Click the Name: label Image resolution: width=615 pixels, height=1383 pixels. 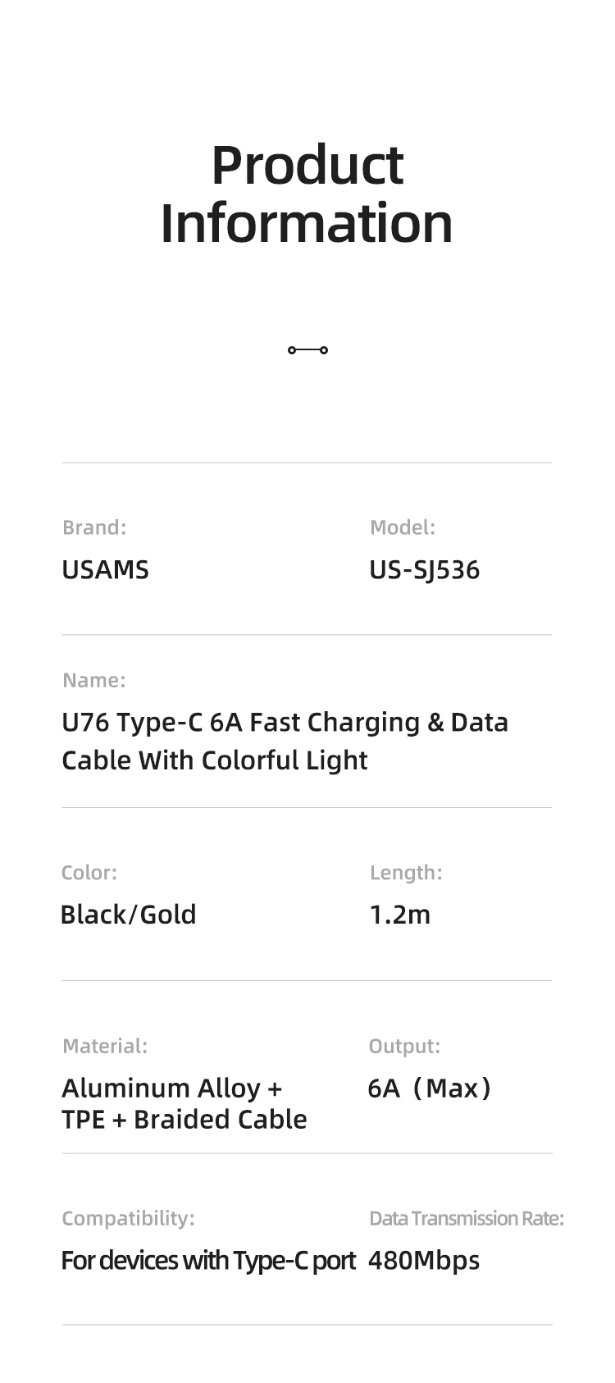[x=94, y=680]
